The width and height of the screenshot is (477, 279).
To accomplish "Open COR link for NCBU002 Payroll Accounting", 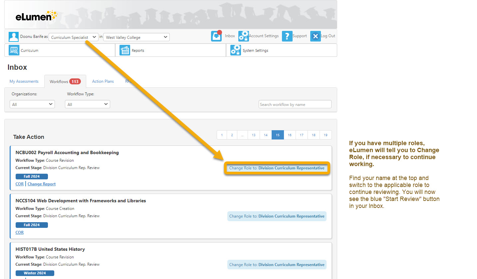I will tap(20, 184).
